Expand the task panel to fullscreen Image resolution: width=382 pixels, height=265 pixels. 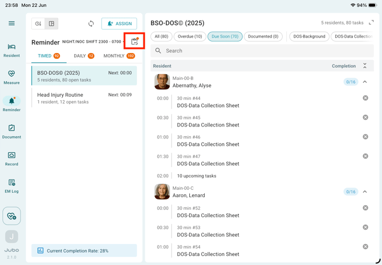tap(371, 23)
